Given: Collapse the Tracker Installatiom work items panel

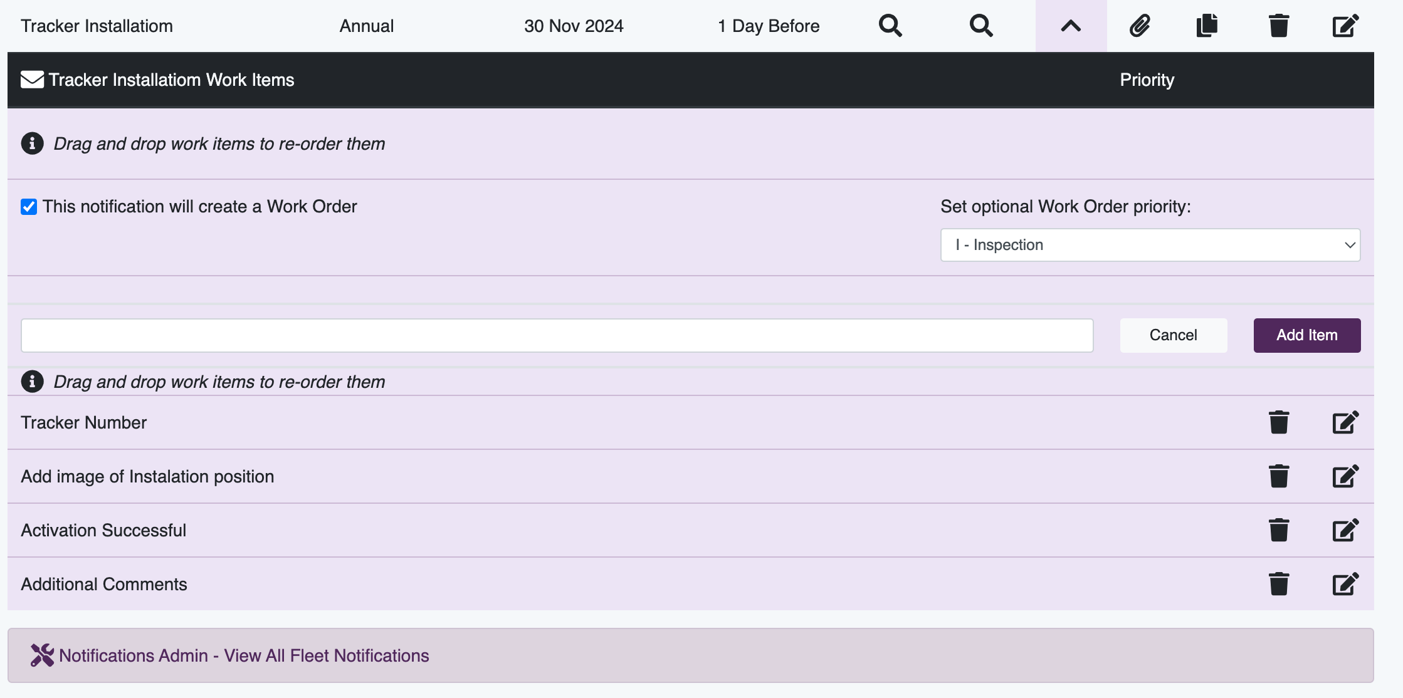Looking at the screenshot, I should pyautogui.click(x=1071, y=26).
